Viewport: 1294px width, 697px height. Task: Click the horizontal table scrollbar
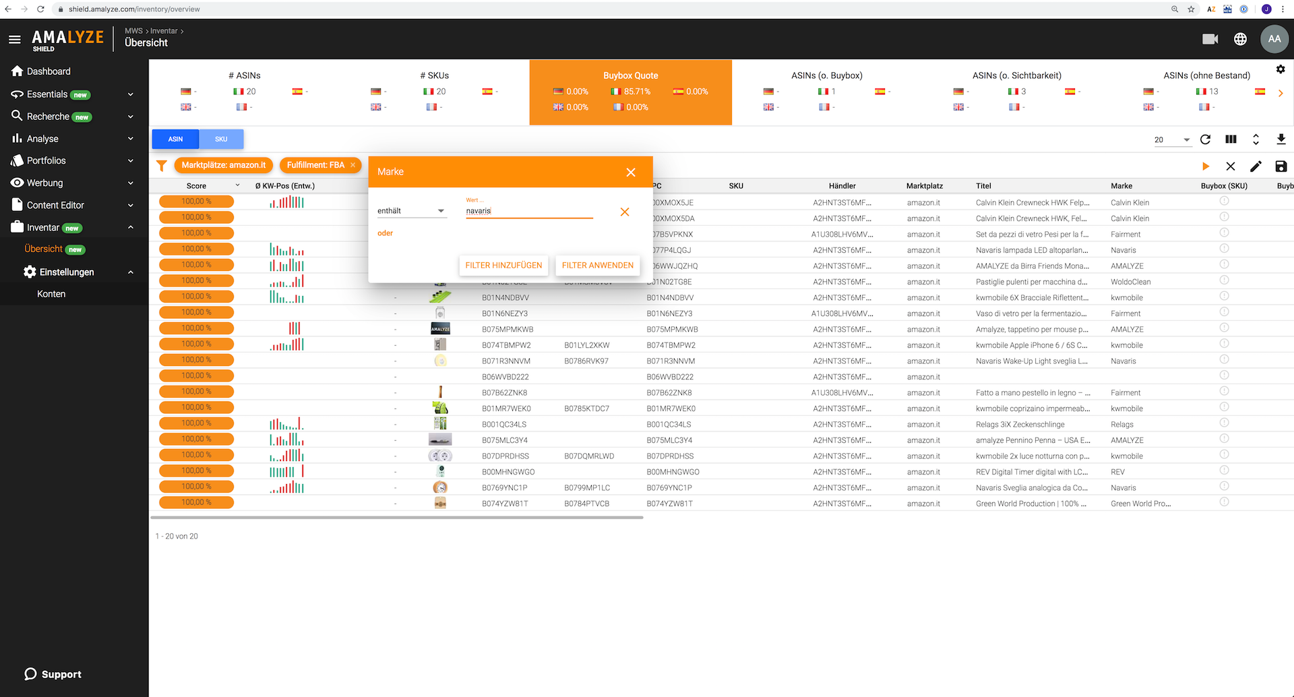(397, 518)
